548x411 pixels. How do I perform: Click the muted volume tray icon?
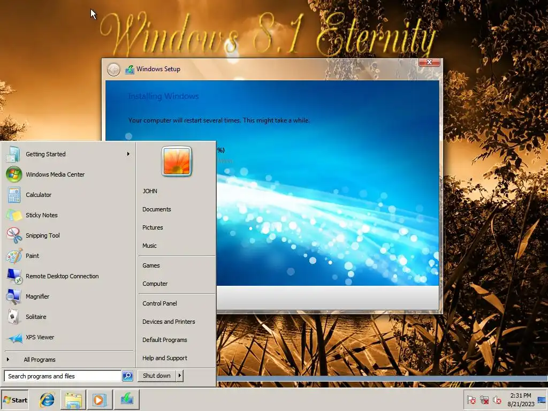tap(497, 400)
